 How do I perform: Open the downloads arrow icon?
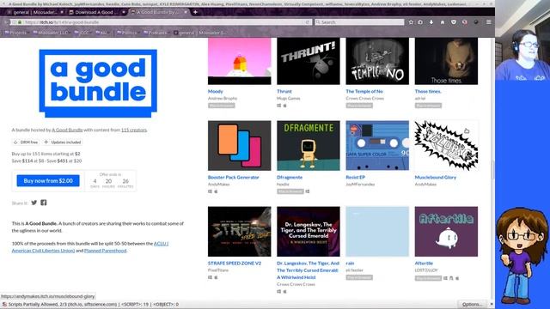pos(431,22)
